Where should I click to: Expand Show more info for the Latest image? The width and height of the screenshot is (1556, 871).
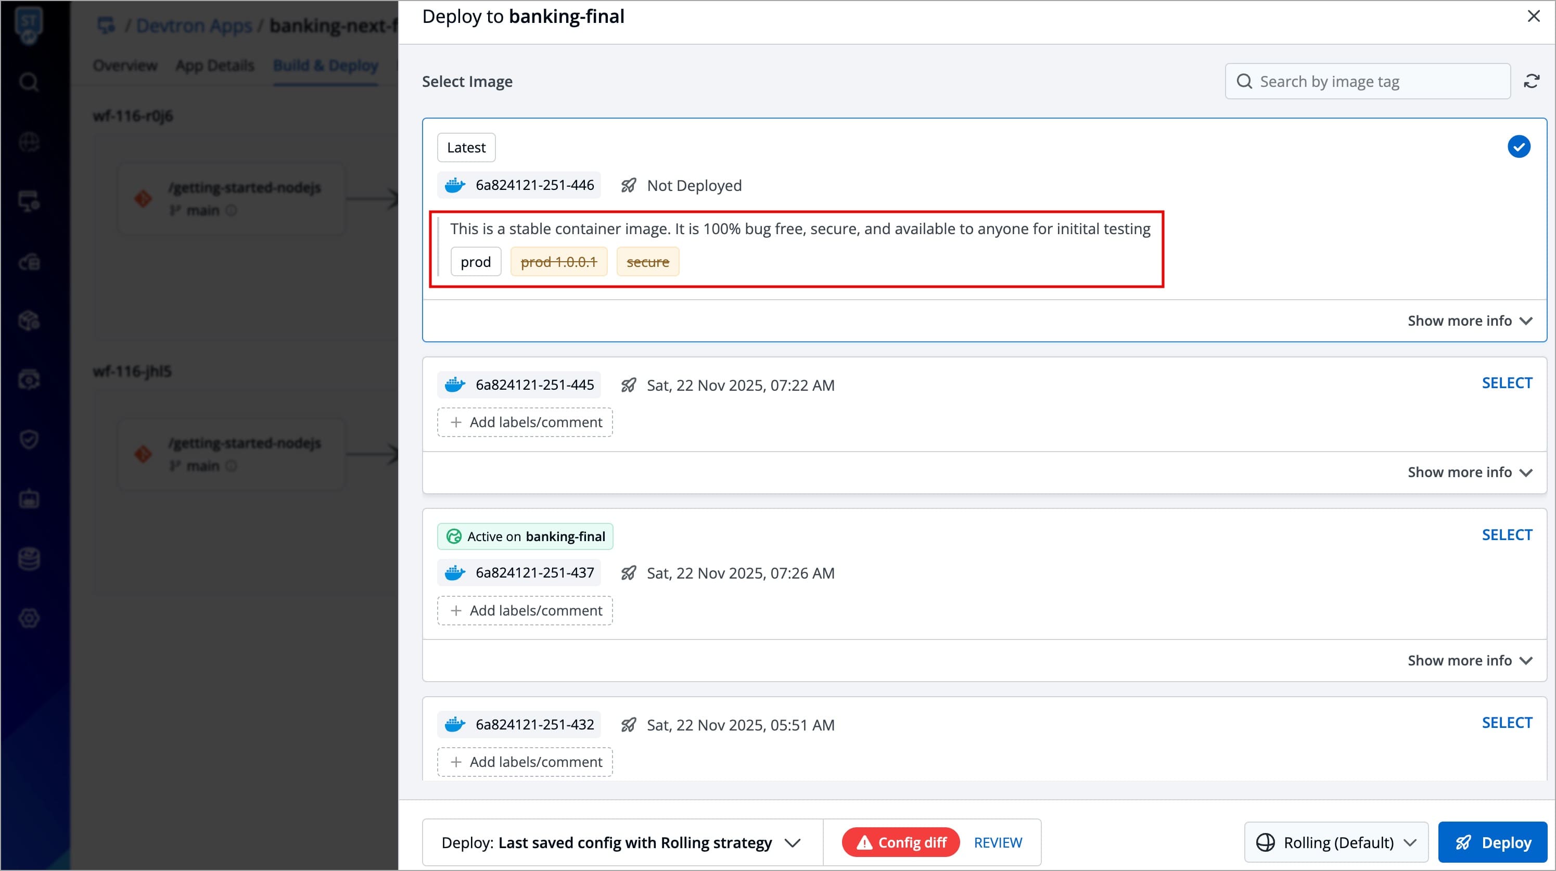pos(1469,321)
